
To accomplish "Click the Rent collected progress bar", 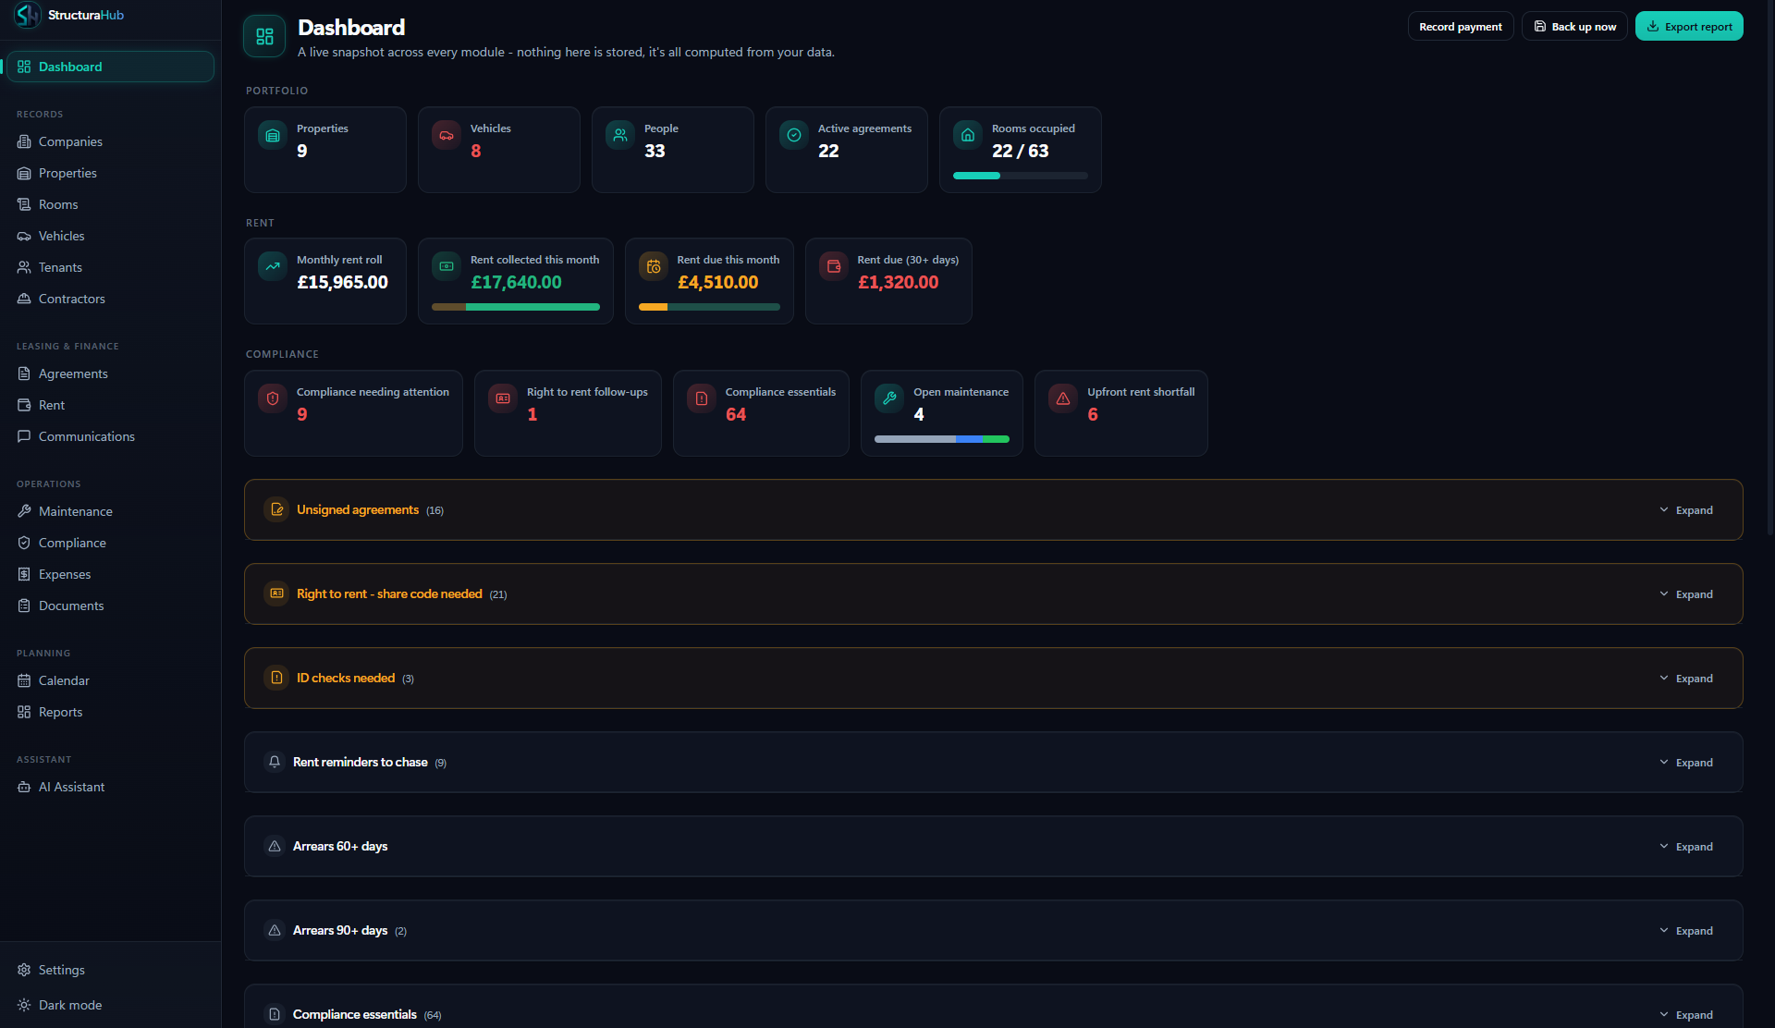I will click(516, 307).
